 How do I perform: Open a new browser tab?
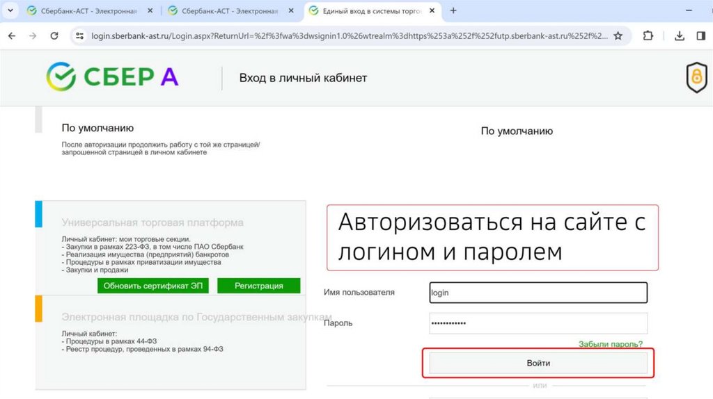pos(454,11)
